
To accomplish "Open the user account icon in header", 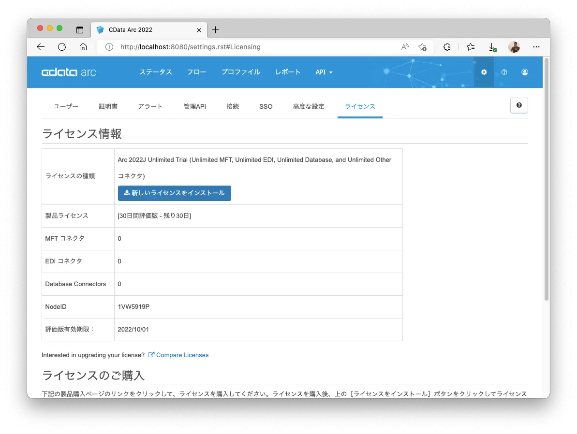I will 525,72.
